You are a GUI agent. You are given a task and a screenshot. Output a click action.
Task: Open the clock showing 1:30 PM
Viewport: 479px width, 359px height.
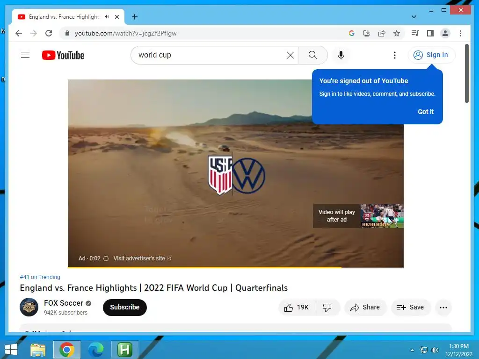(458, 350)
